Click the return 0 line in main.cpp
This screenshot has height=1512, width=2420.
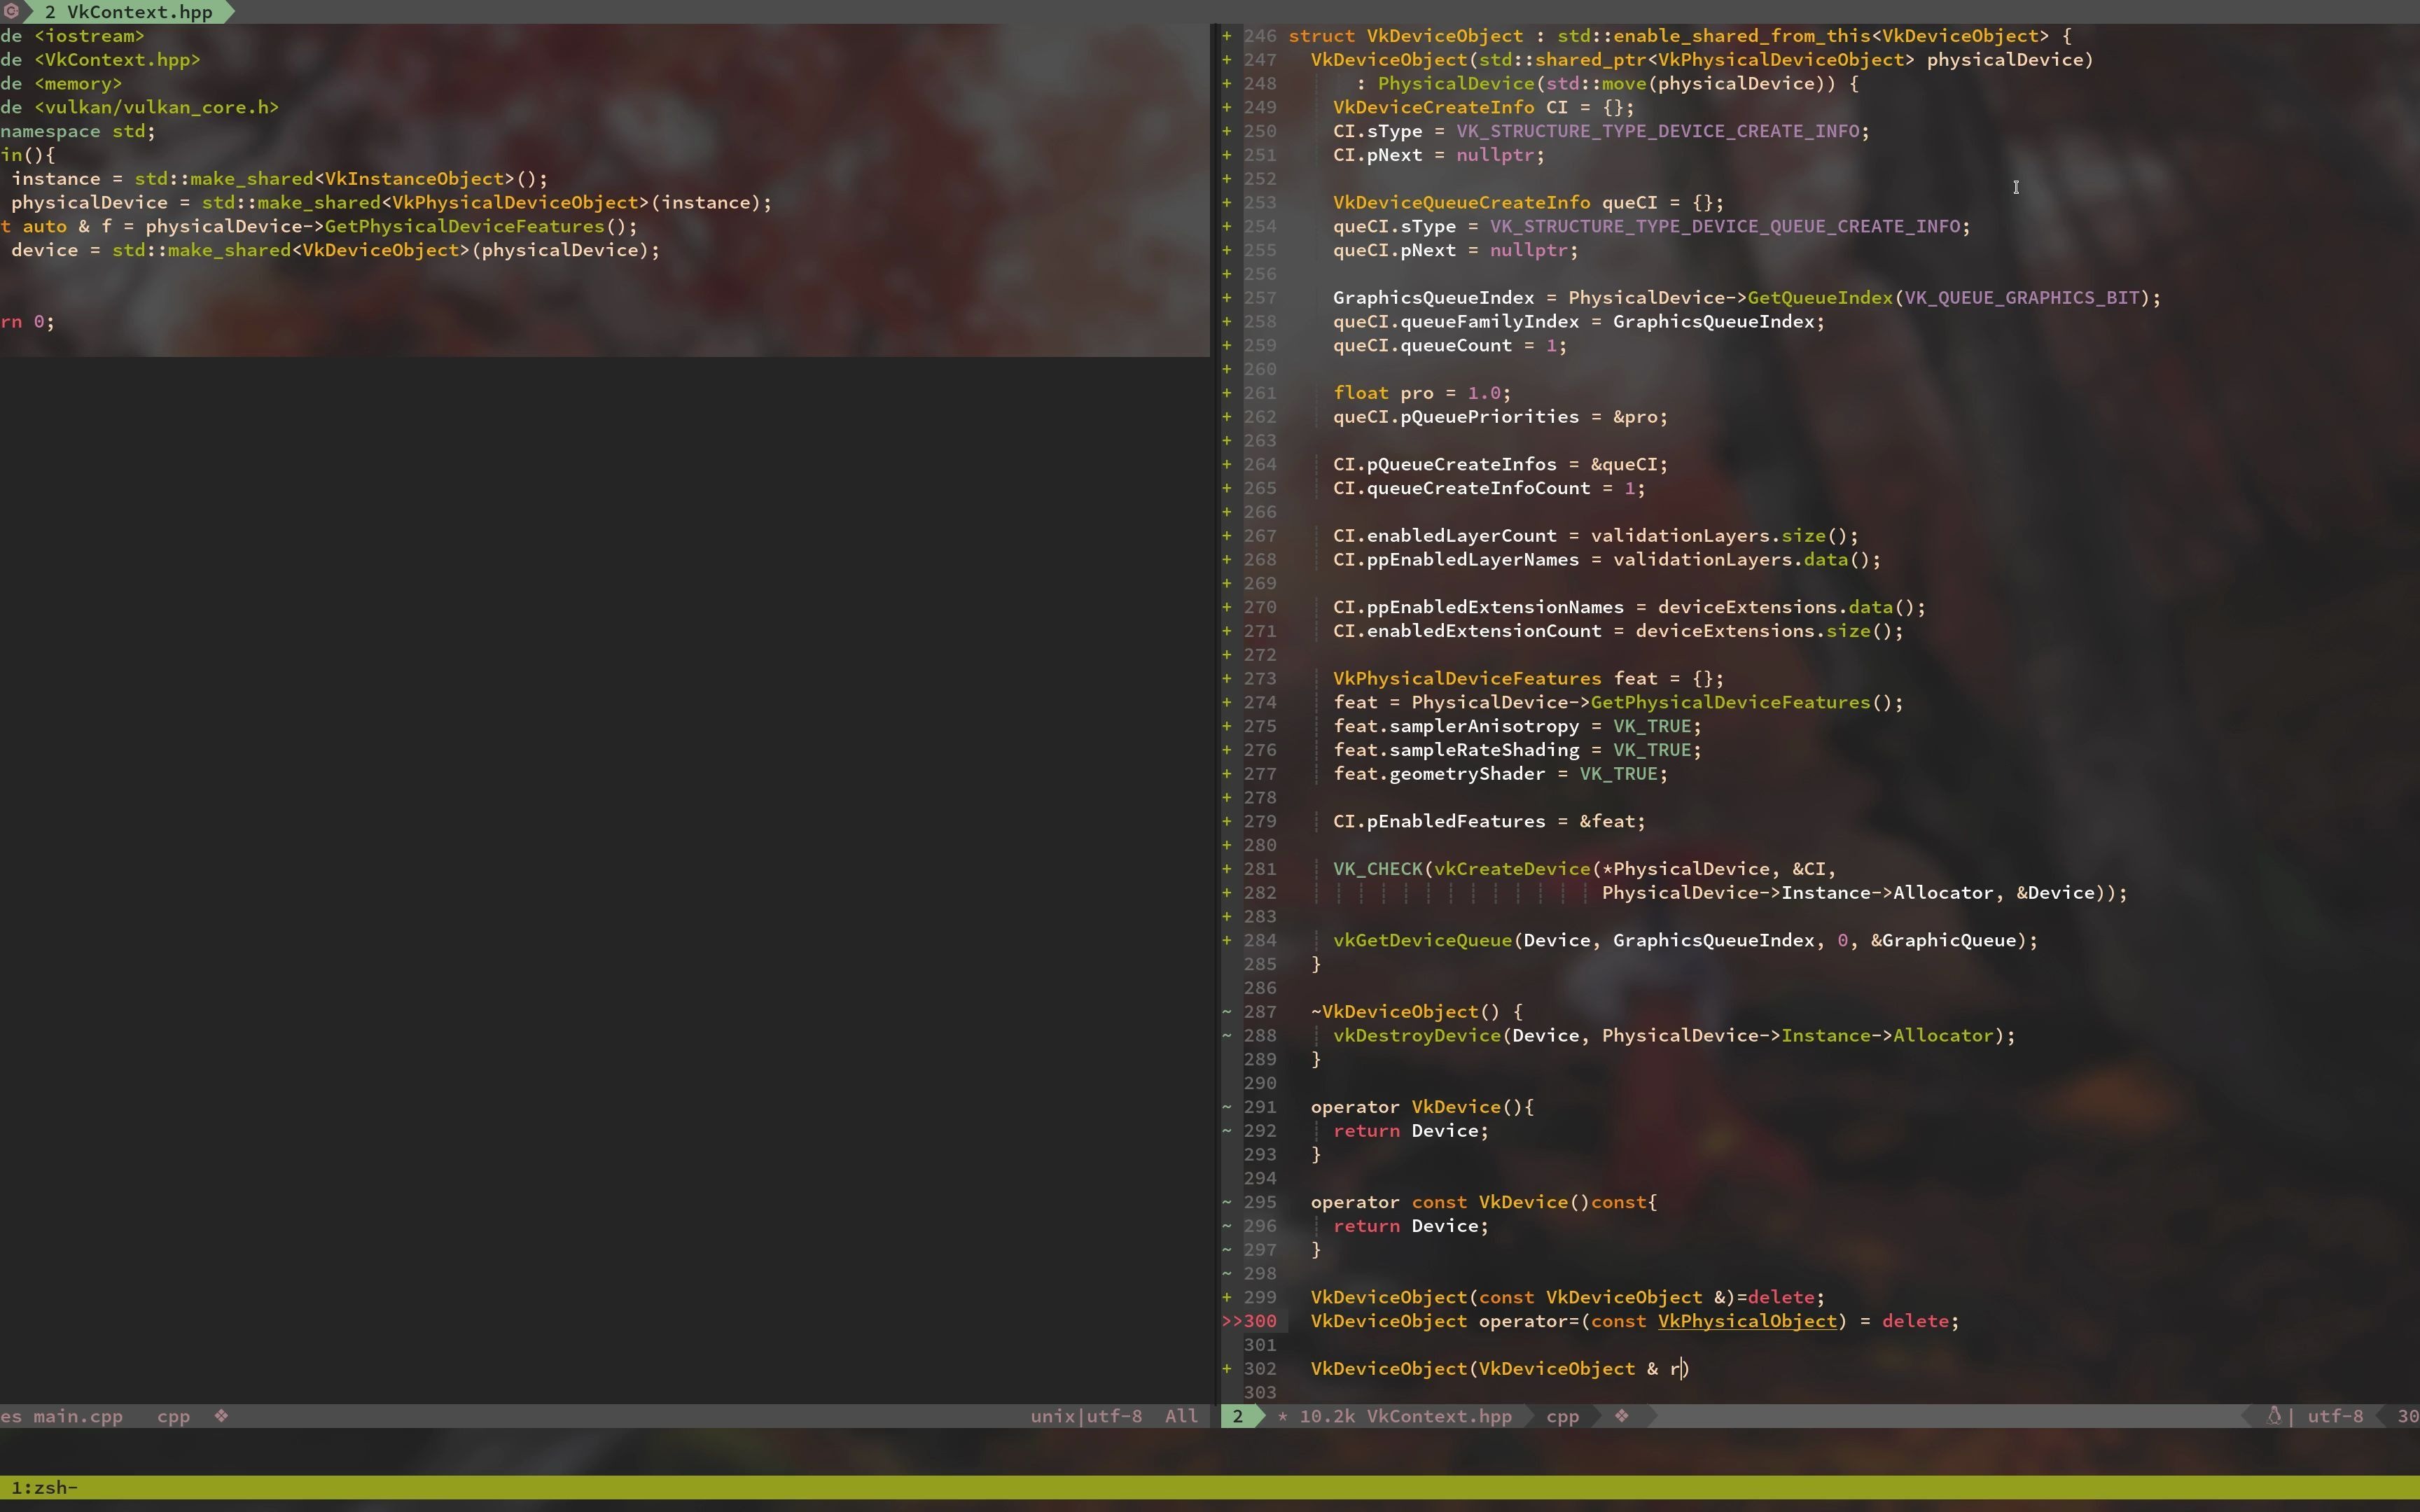coord(28,322)
